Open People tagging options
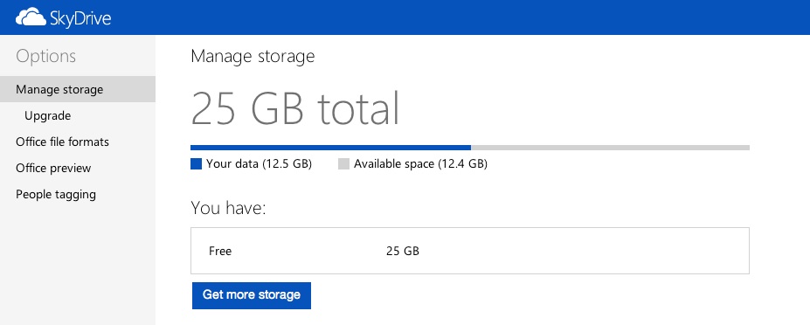810x325 pixels. (x=56, y=194)
